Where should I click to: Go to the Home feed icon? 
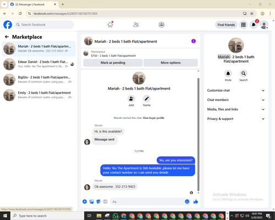click(110, 25)
